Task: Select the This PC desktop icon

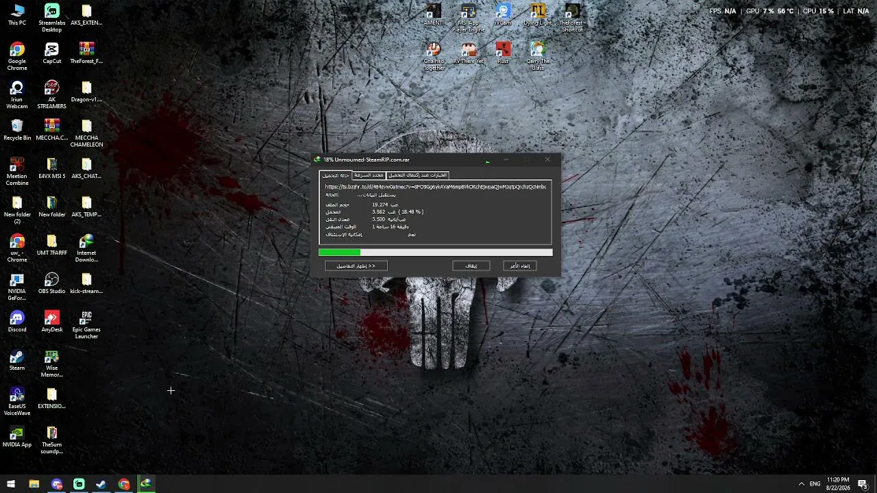Action: 17,15
